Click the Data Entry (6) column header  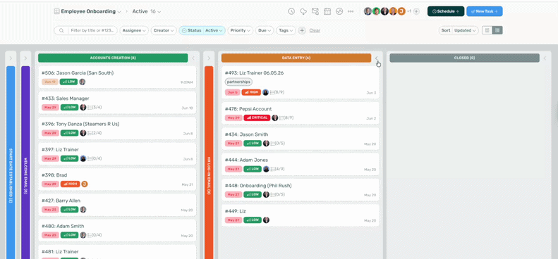coord(296,58)
